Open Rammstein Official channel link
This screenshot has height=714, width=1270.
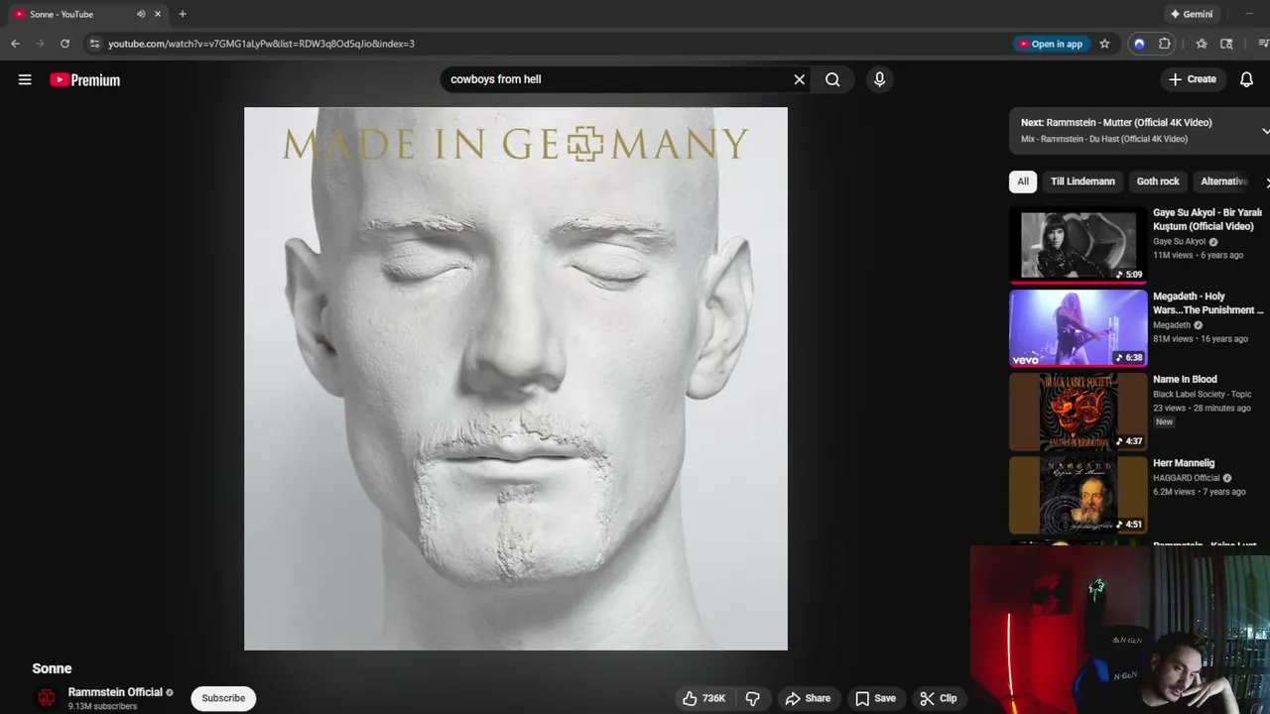pos(115,692)
